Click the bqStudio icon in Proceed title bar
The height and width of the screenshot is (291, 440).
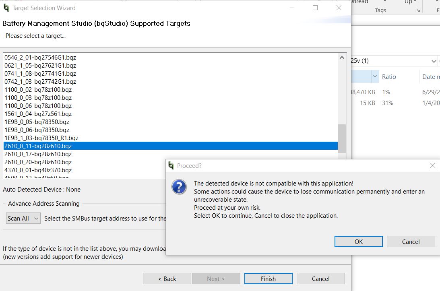[171, 165]
